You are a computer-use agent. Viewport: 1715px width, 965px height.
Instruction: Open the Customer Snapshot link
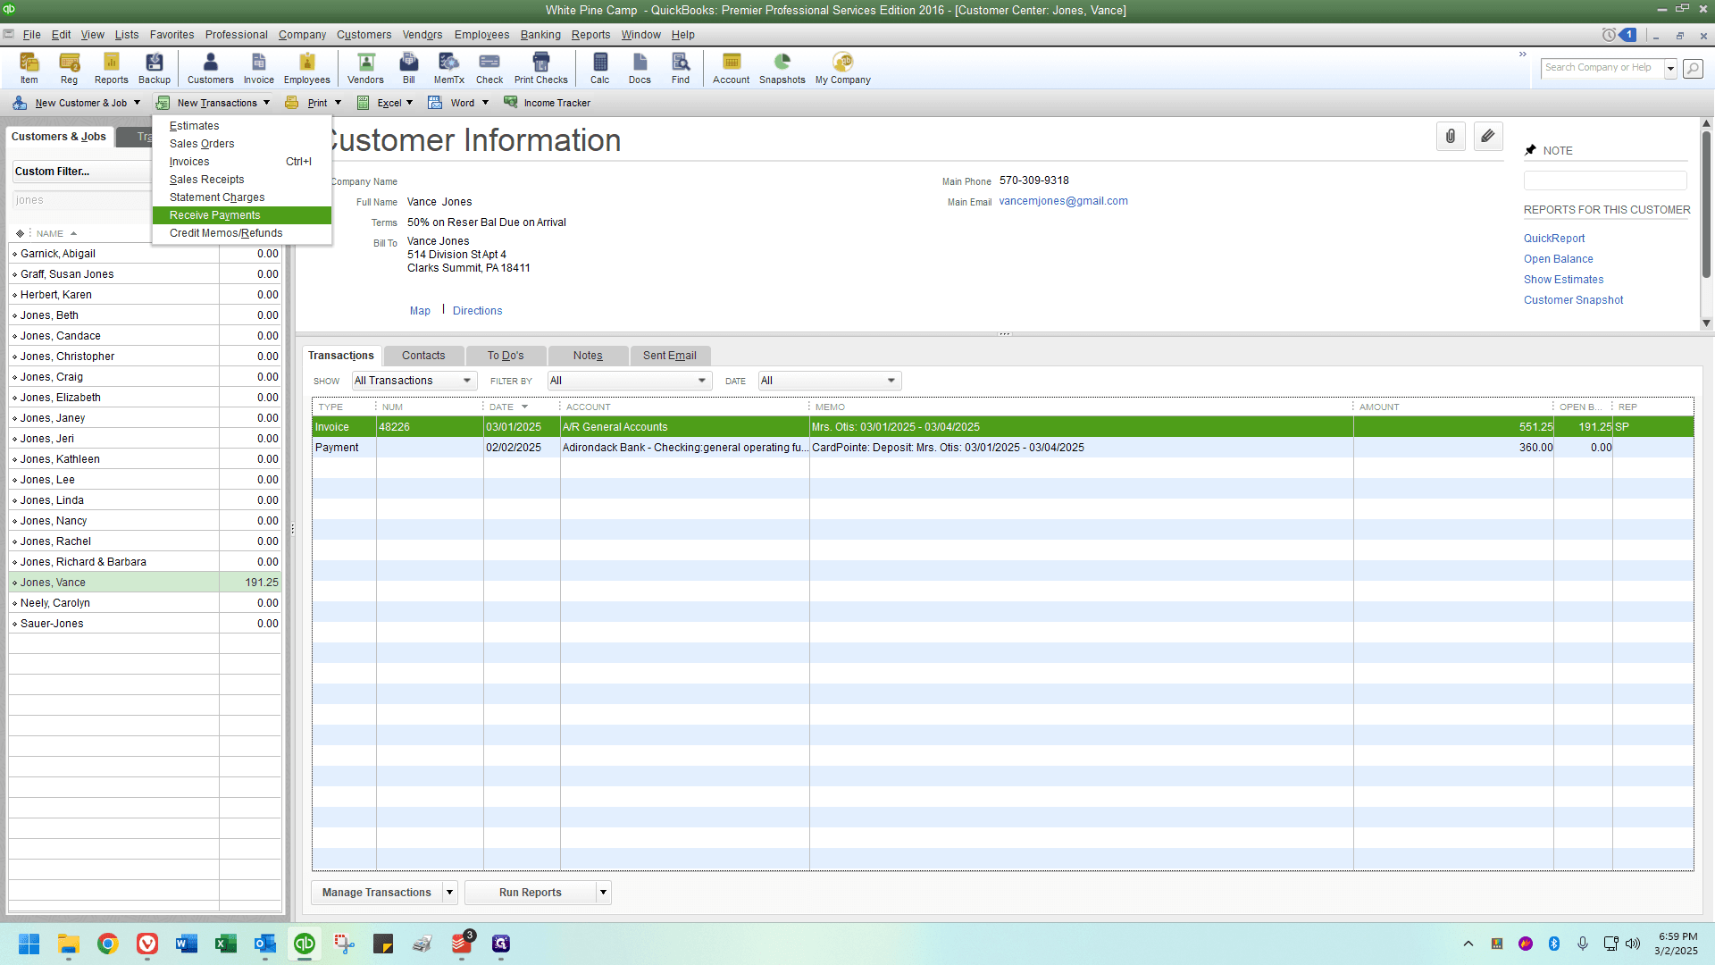[x=1574, y=300]
